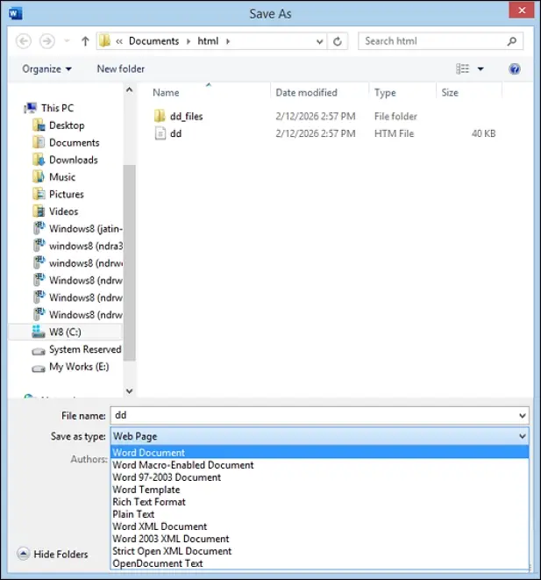
Task: Close the Save As dialog
Action: coord(522,10)
